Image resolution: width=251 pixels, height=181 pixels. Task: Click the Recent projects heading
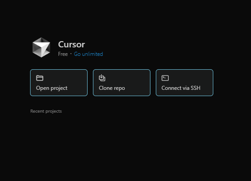click(46, 111)
